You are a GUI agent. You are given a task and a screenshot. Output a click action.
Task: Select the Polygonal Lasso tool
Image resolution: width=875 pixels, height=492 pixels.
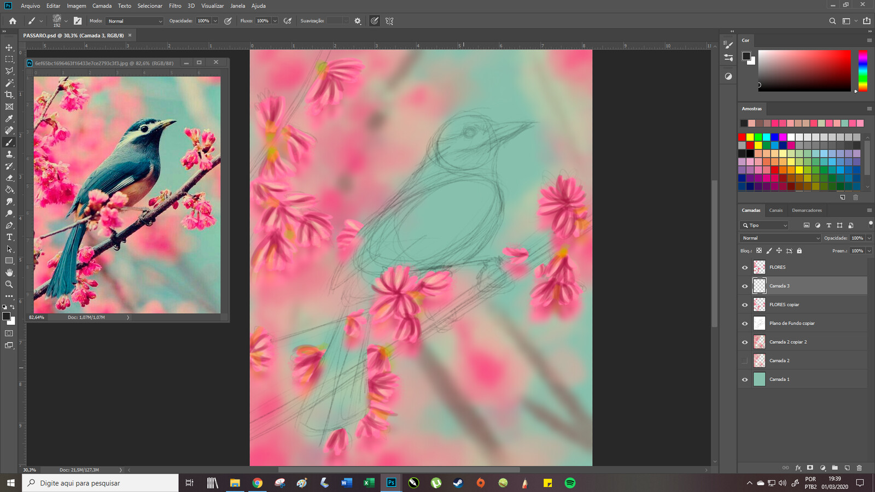[9, 71]
